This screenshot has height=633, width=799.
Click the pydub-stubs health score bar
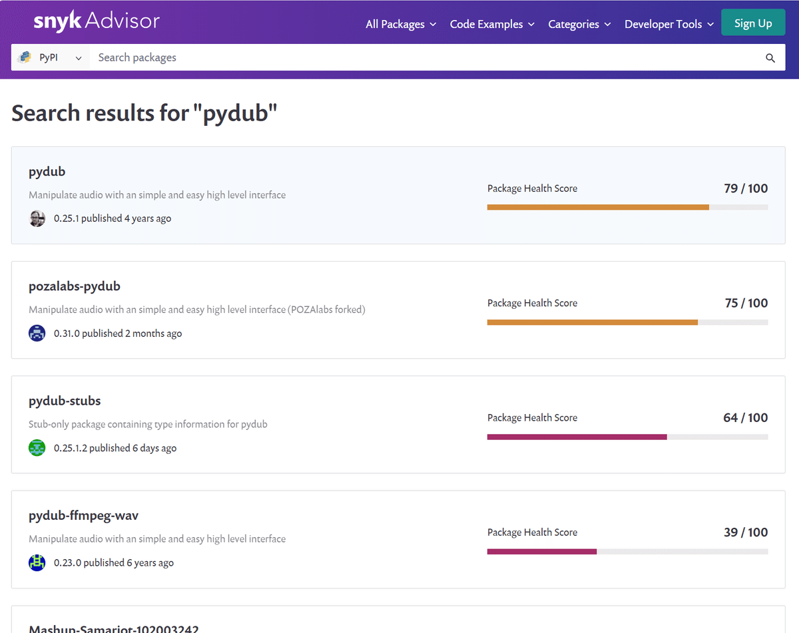(627, 437)
